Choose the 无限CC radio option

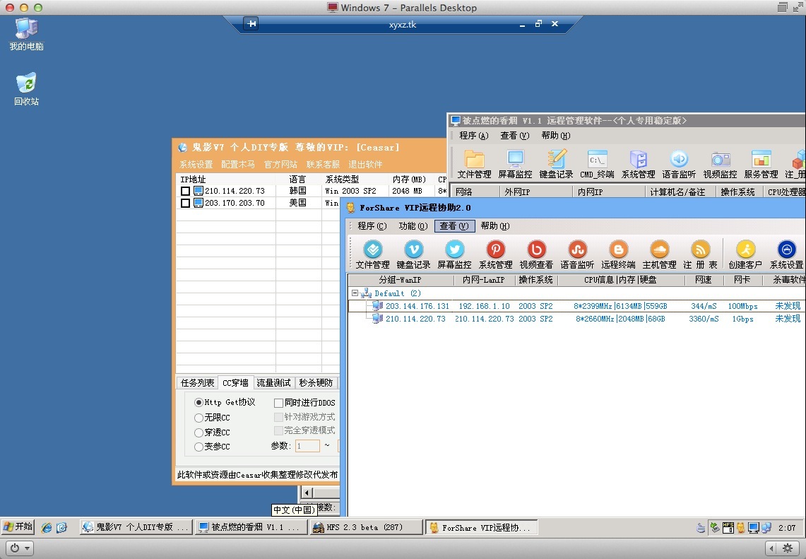(199, 418)
